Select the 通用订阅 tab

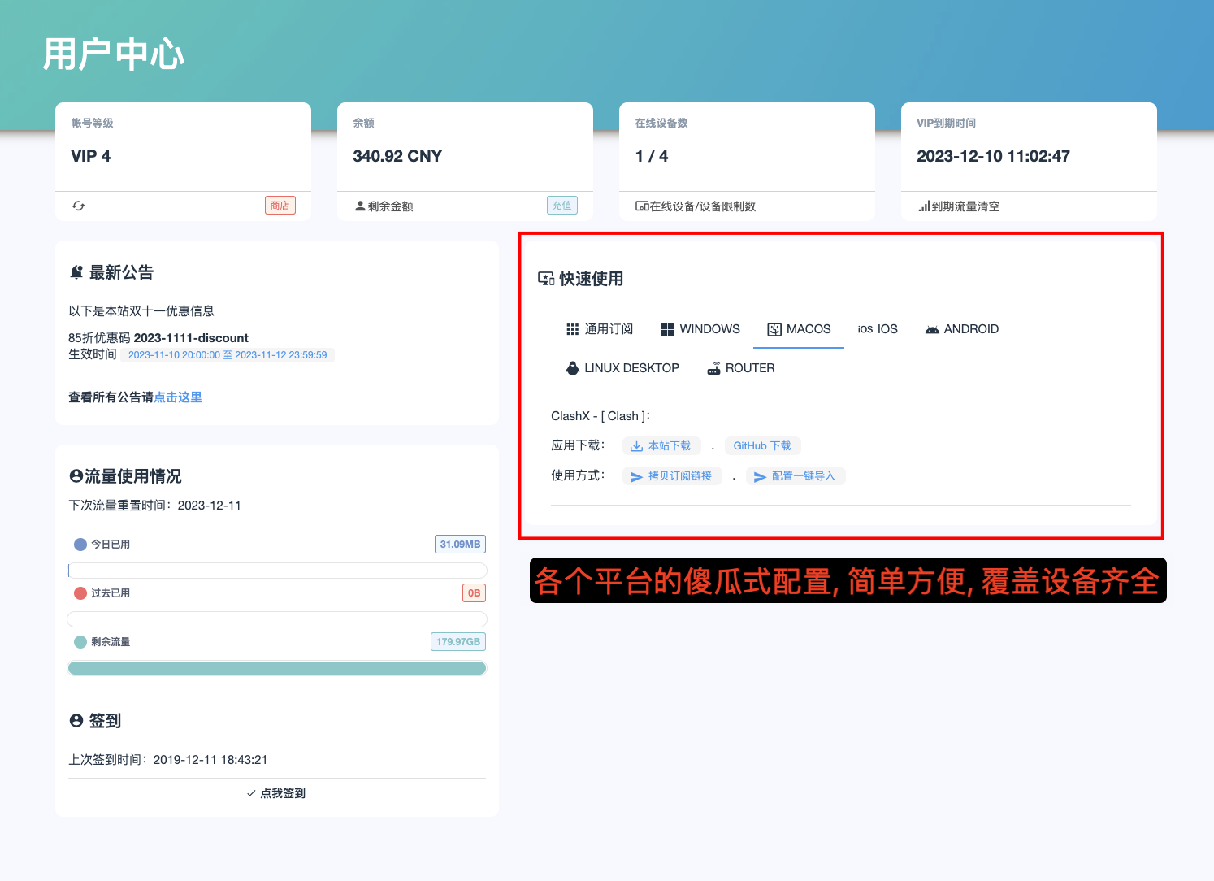pyautogui.click(x=600, y=329)
